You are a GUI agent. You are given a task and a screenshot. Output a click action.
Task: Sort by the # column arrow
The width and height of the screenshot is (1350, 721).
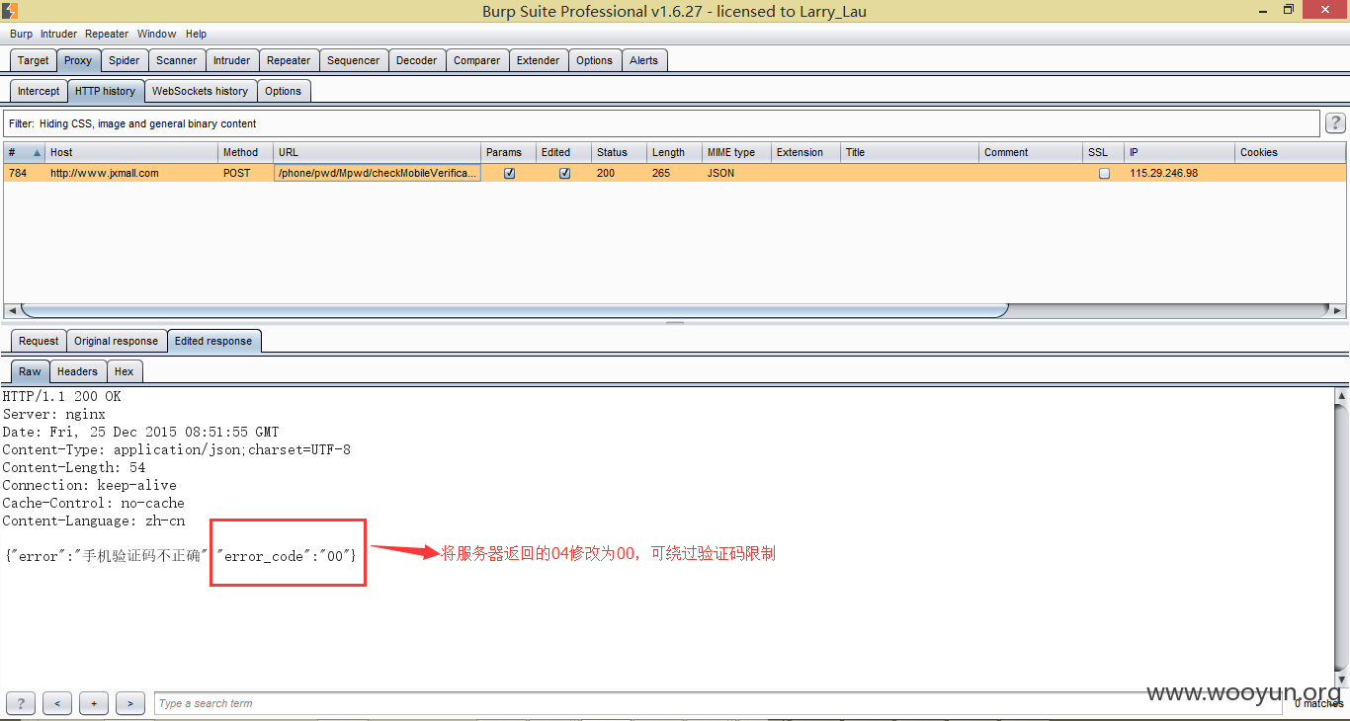(x=38, y=153)
